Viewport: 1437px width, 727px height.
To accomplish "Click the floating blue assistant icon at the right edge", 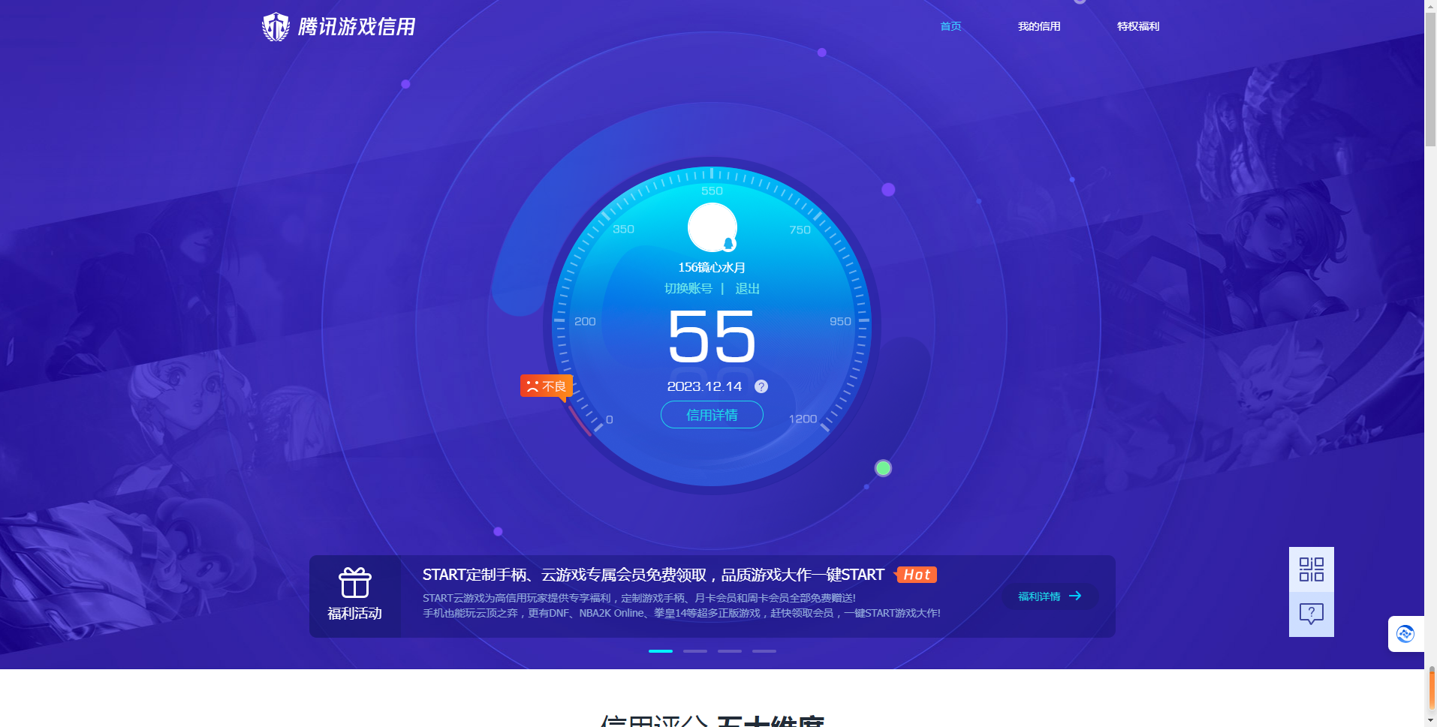I will 1405,634.
